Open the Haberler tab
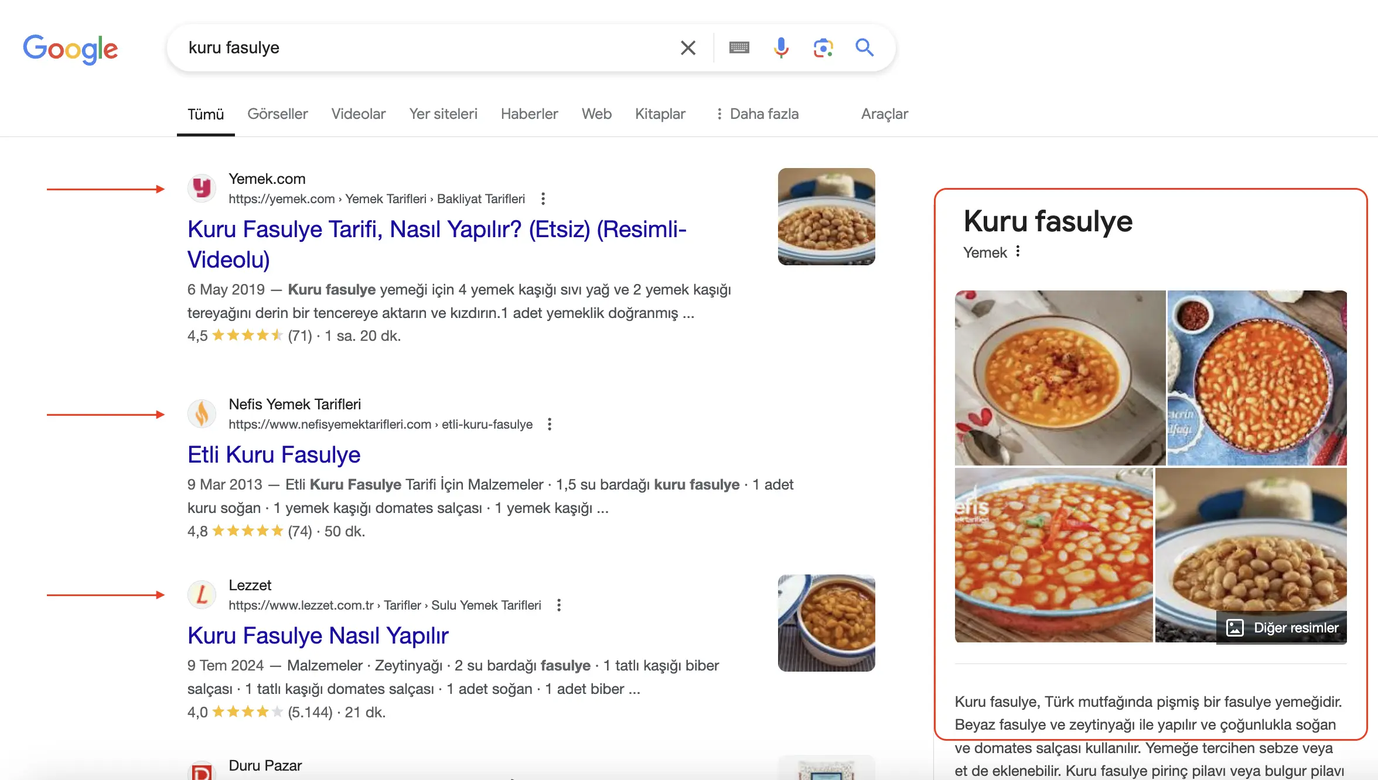 click(529, 114)
